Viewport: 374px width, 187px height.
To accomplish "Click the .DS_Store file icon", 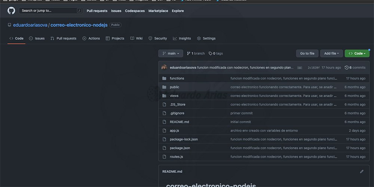I will [164, 105].
